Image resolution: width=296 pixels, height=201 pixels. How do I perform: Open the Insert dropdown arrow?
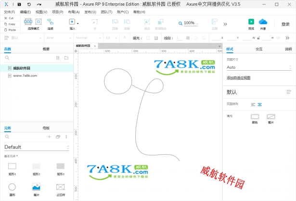[78, 24]
